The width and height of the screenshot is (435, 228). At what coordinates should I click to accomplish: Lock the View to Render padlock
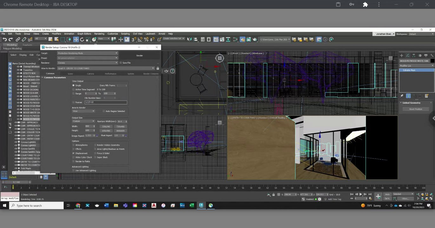tap(158, 68)
